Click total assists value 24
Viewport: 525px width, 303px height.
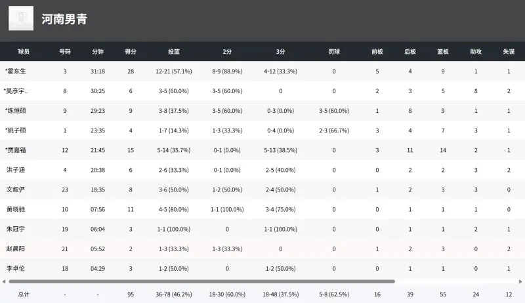[476, 294]
